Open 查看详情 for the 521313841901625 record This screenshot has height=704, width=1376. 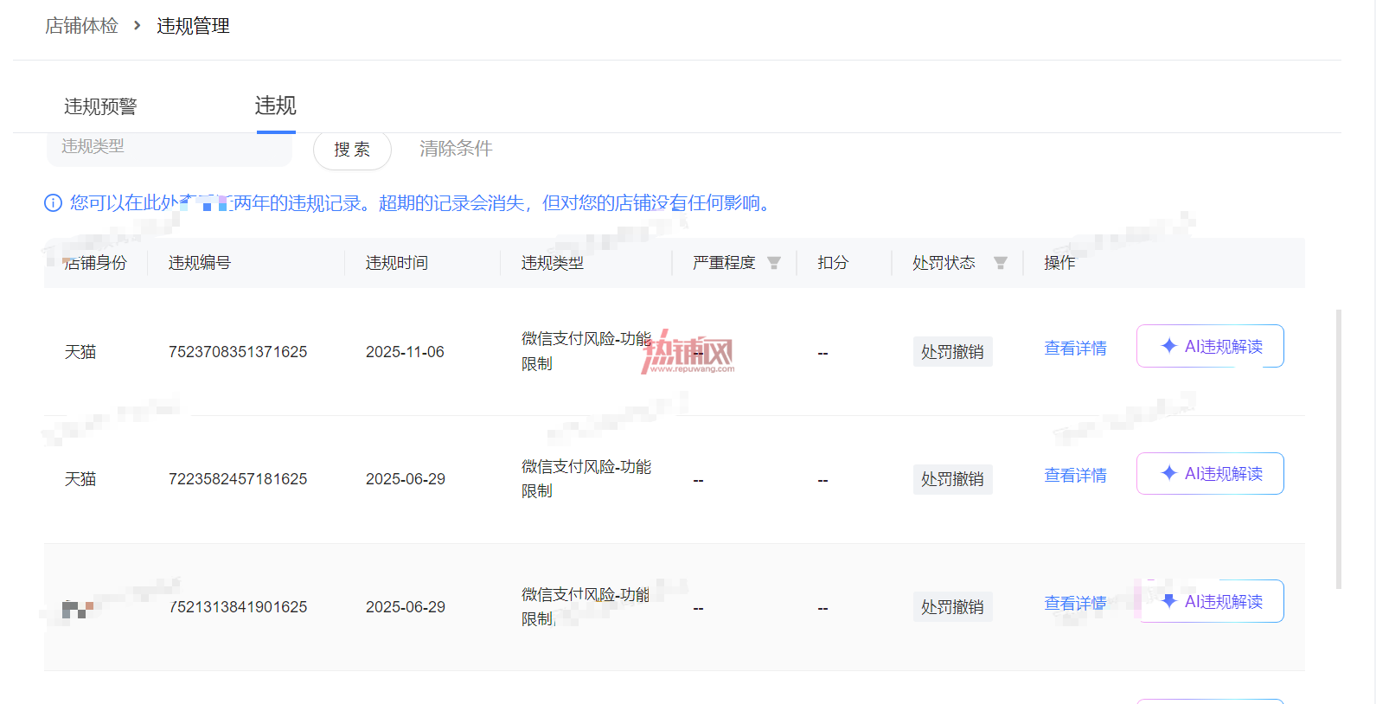click(1075, 604)
